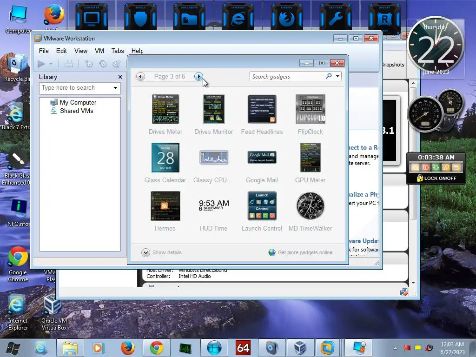Click the take snapshot toolbar icon
This screenshot has height=357, width=476.
point(89,64)
